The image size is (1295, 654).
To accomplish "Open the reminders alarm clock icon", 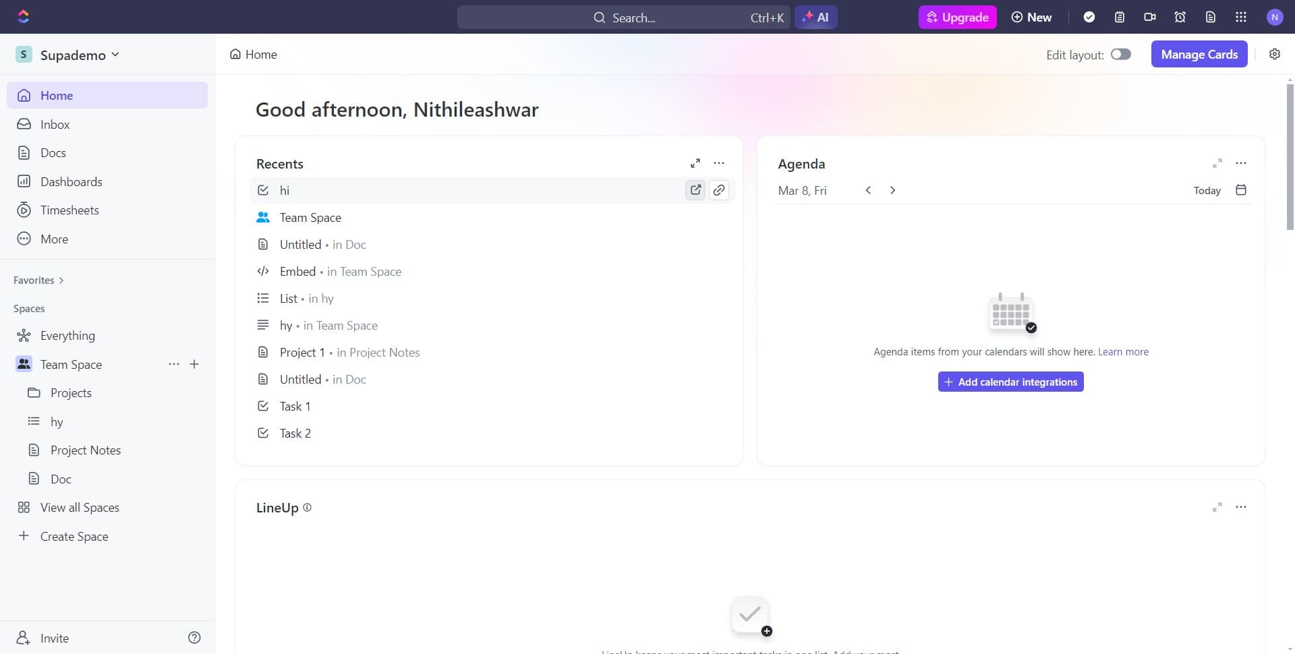I will click(1180, 17).
